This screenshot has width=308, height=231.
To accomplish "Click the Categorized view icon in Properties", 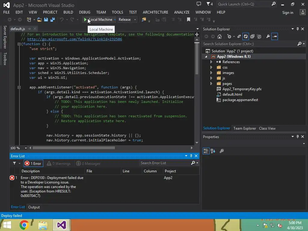I will 206,151.
